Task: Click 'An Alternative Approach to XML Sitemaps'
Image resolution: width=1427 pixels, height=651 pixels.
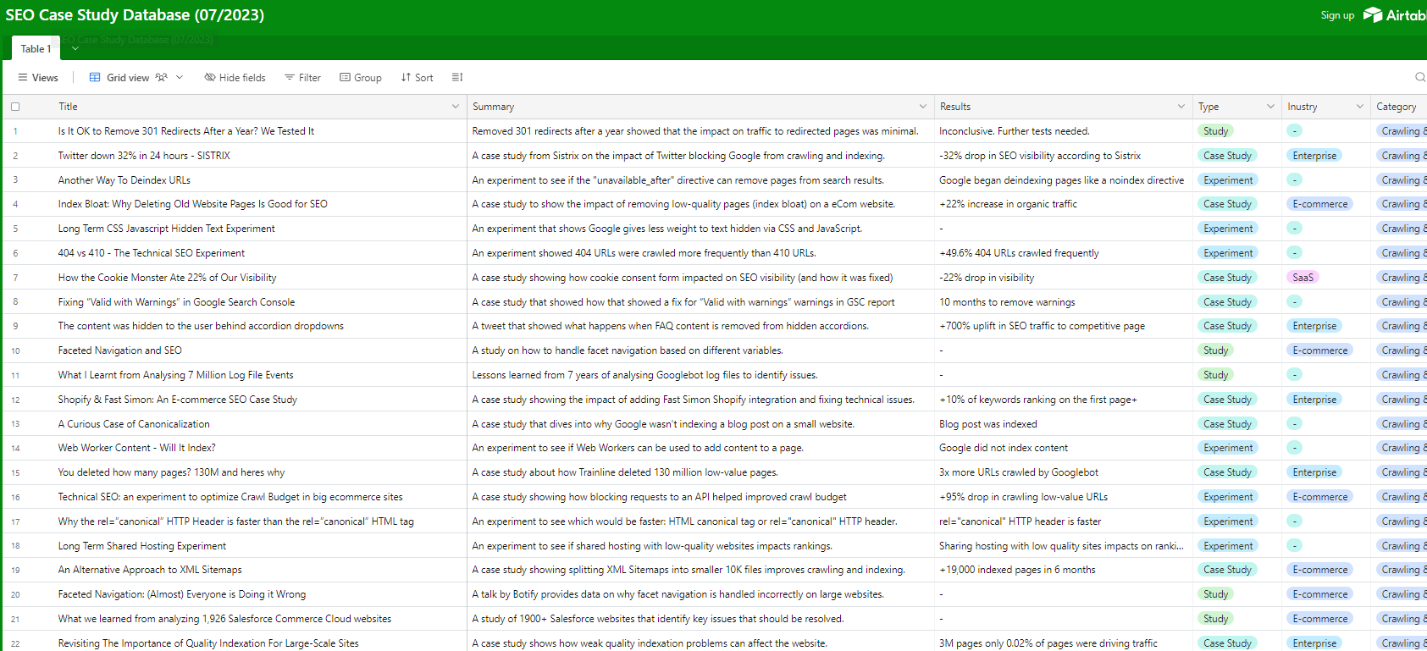Action: pos(150,570)
